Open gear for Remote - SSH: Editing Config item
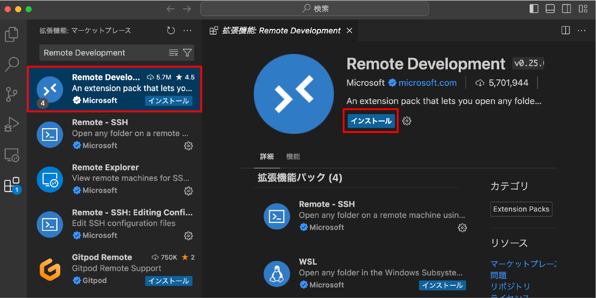The height and width of the screenshot is (298, 596). (x=188, y=236)
